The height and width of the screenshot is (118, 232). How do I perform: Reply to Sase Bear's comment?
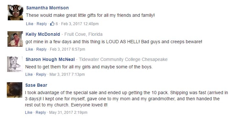pyautogui.click(x=41, y=113)
